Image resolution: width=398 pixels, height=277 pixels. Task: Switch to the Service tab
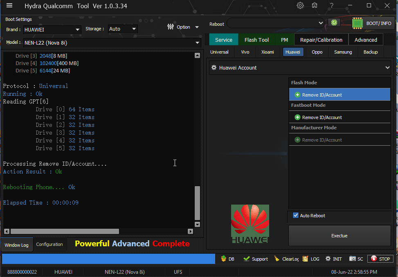click(x=224, y=40)
